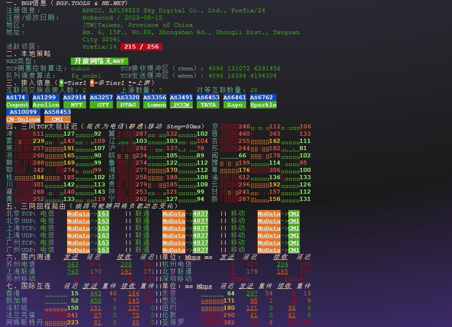Screen dimensions: 452x327
Task: Click the AS1299 badge
Action: point(44,98)
